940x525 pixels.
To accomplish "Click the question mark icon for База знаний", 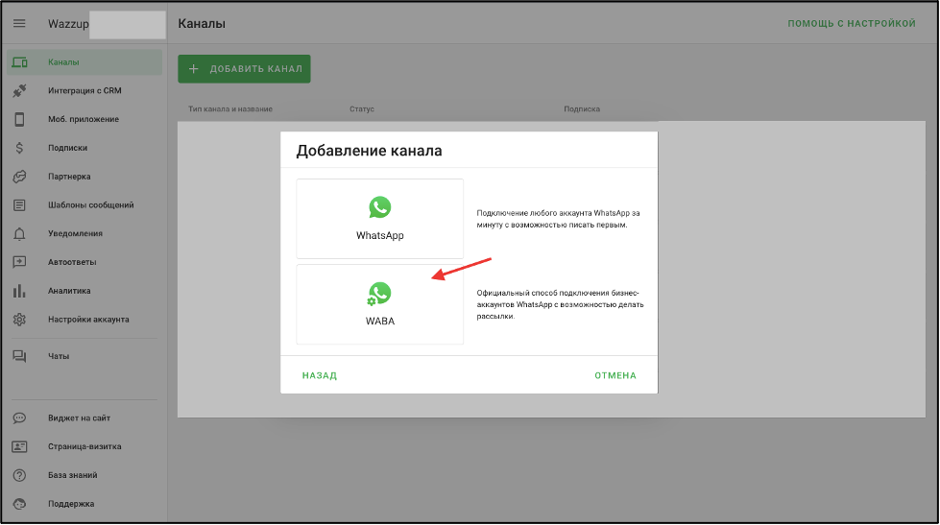I will tap(19, 475).
